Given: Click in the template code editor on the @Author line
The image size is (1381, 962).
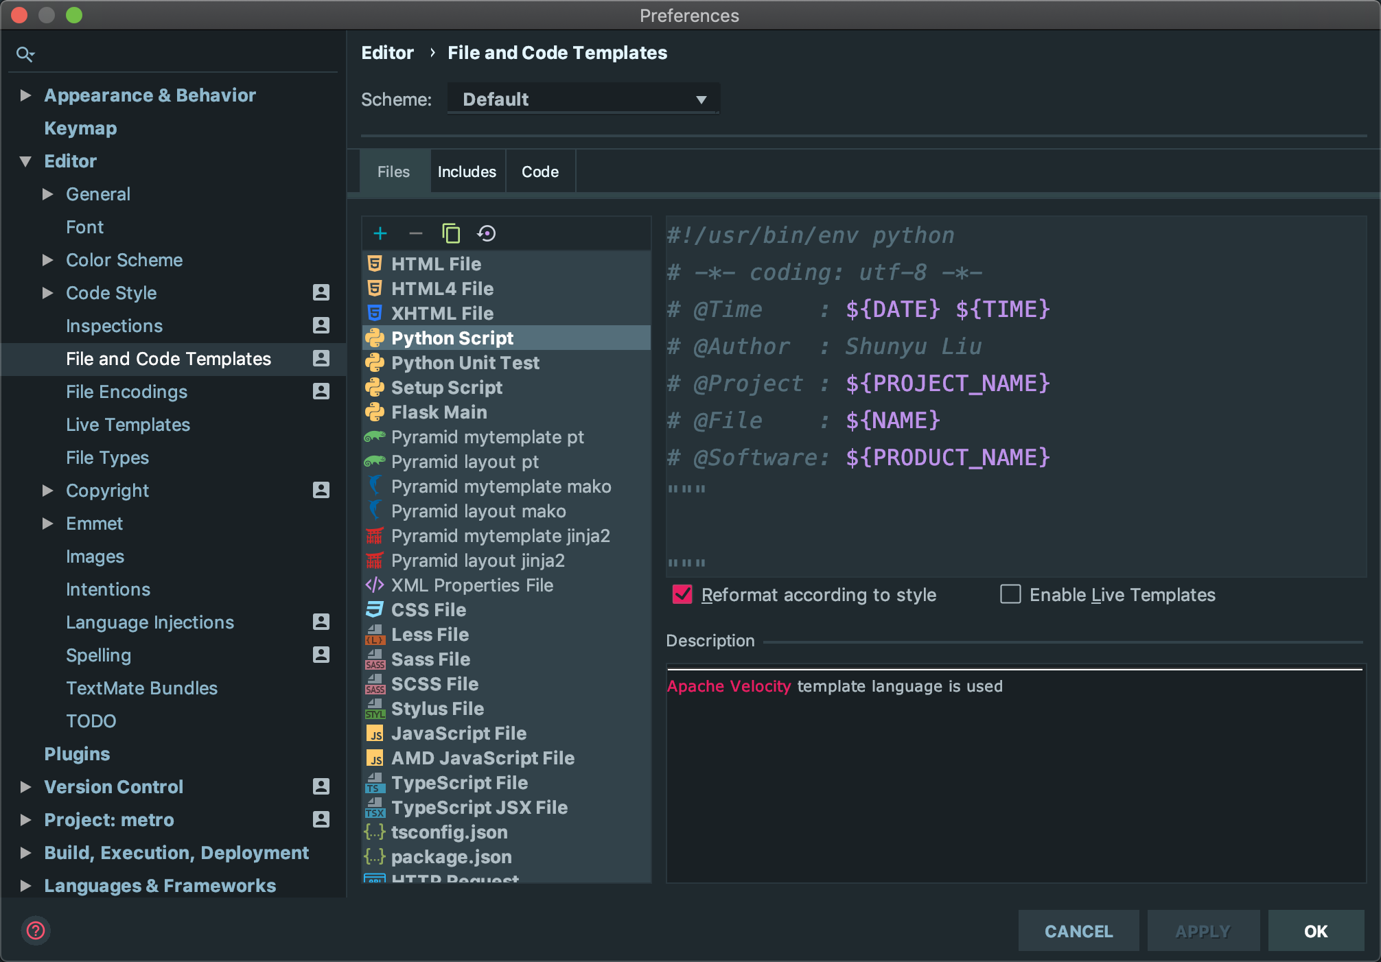Looking at the screenshot, I should (824, 347).
